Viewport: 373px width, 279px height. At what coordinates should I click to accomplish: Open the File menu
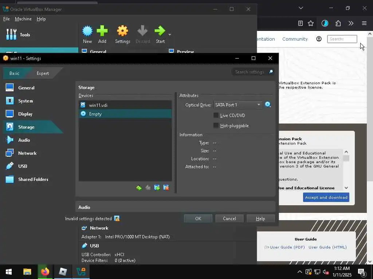point(7,19)
